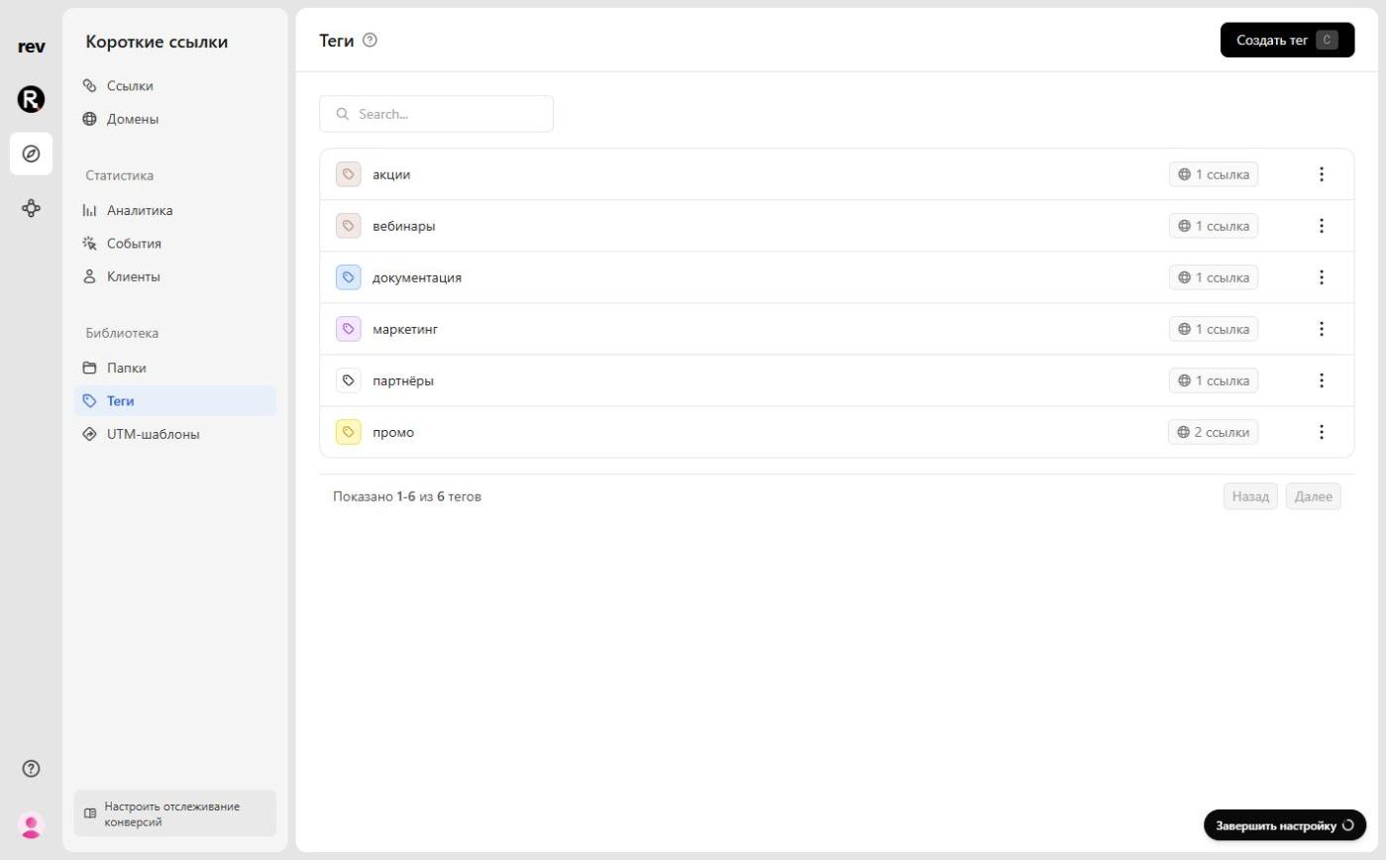Click the help icon next to Теги heading
This screenshot has width=1386, height=860.
371,41
